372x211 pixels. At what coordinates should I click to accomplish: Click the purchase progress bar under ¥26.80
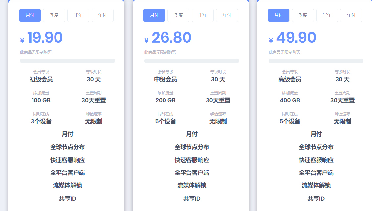coord(192,61)
